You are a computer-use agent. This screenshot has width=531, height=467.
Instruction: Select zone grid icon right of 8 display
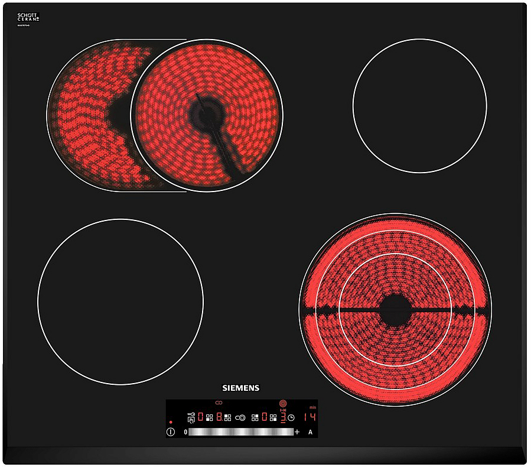227,417
